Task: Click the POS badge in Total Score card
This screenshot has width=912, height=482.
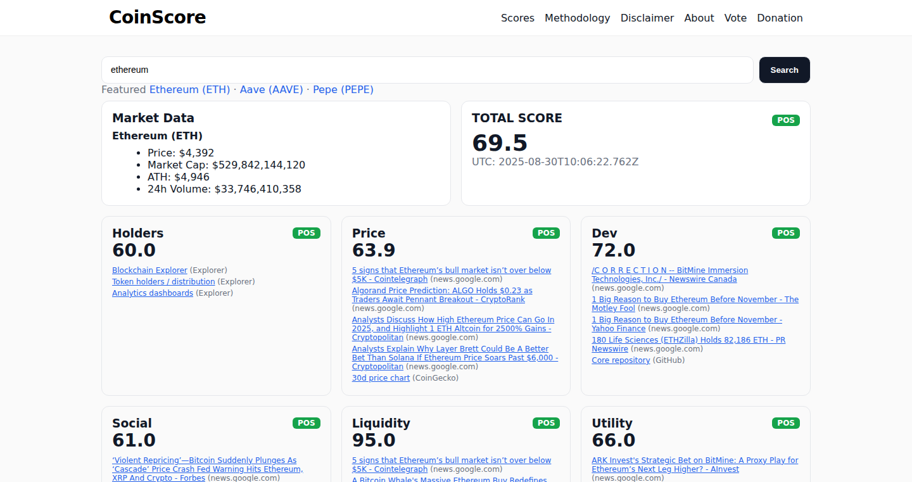Action: pyautogui.click(x=785, y=120)
